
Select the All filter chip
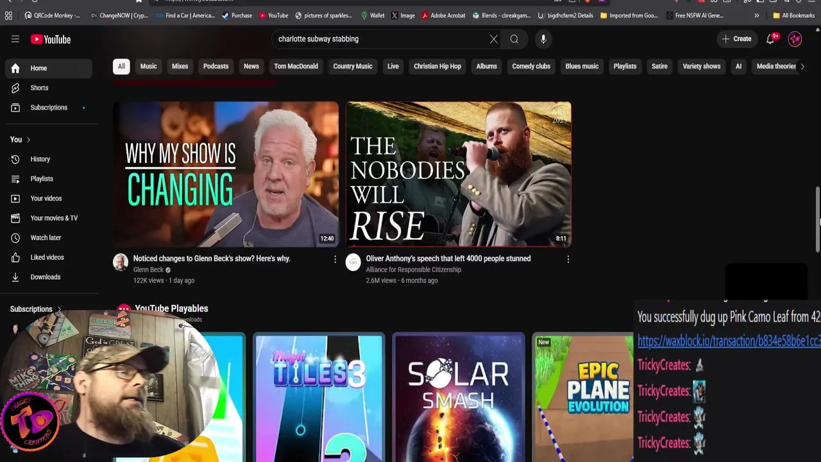121,66
